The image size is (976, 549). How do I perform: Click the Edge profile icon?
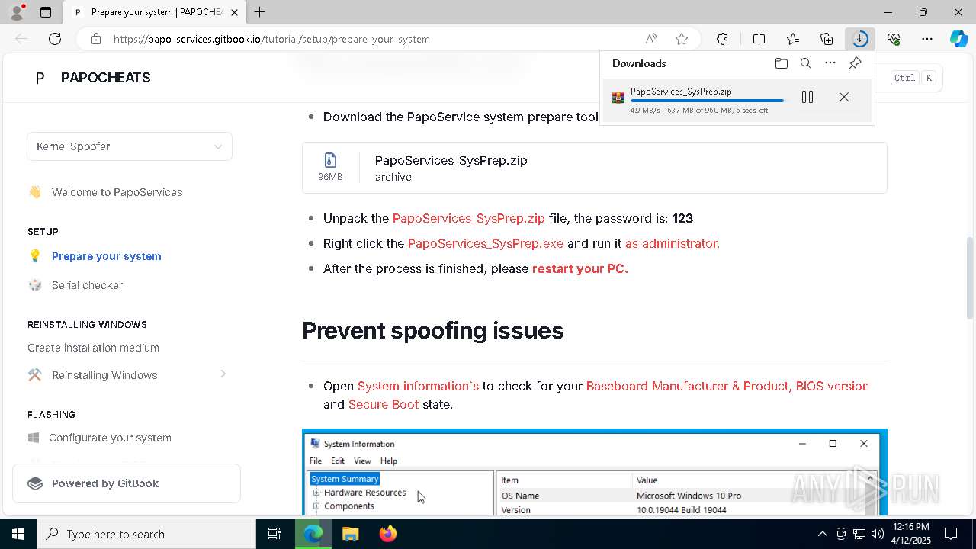(x=16, y=12)
